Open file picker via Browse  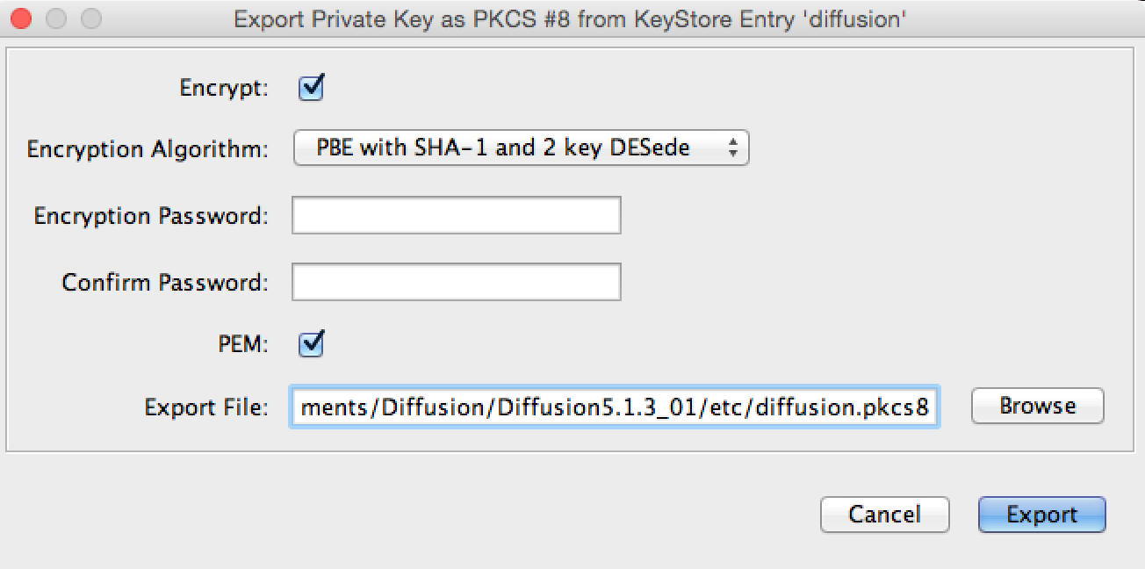pyautogui.click(x=1037, y=406)
